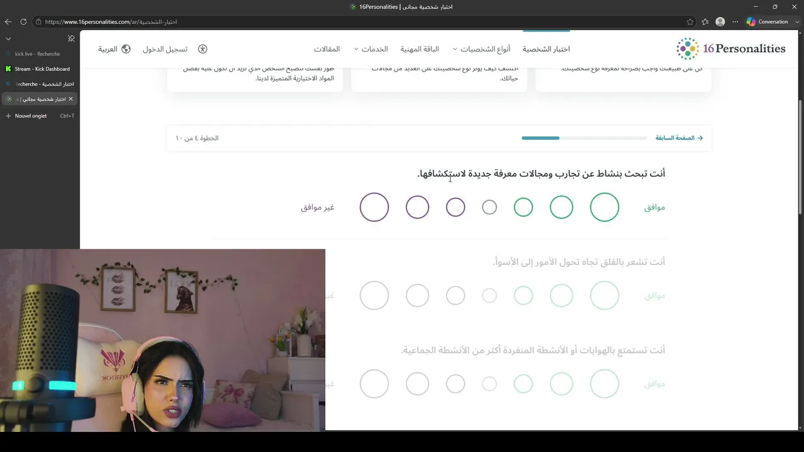The width and height of the screenshot is (804, 452).
Task: Unpin the vertical tabs sidebar
Action: pos(71,38)
